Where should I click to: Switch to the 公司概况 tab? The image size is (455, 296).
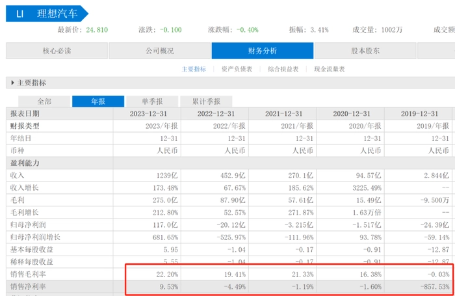[x=159, y=50]
